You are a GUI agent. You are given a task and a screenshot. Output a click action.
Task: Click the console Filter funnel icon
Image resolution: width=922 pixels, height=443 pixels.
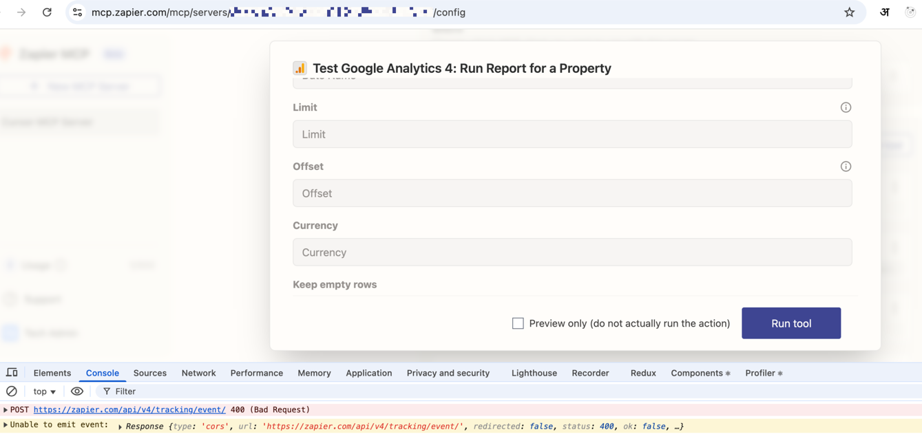pos(107,391)
